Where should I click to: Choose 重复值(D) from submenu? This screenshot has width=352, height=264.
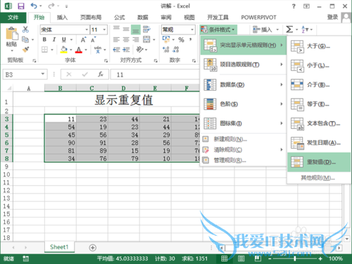point(319,162)
